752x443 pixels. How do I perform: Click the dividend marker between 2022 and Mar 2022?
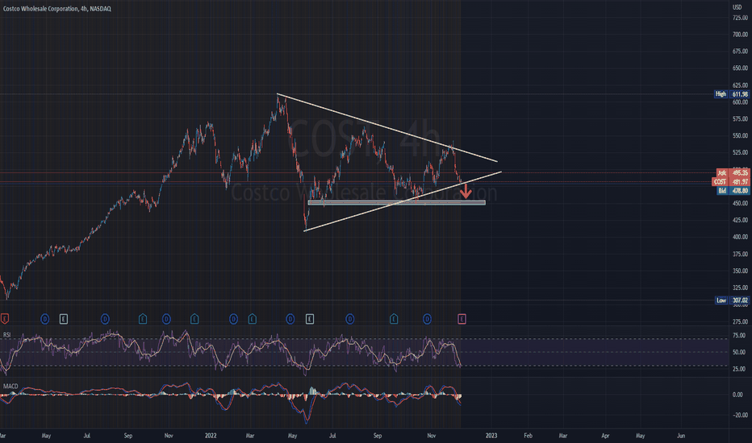tap(233, 319)
